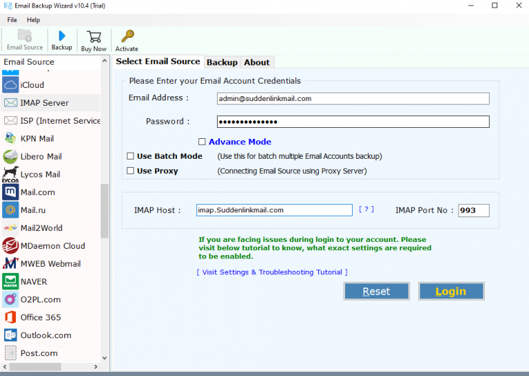Open the File menu
529x376 pixels.
12,20
